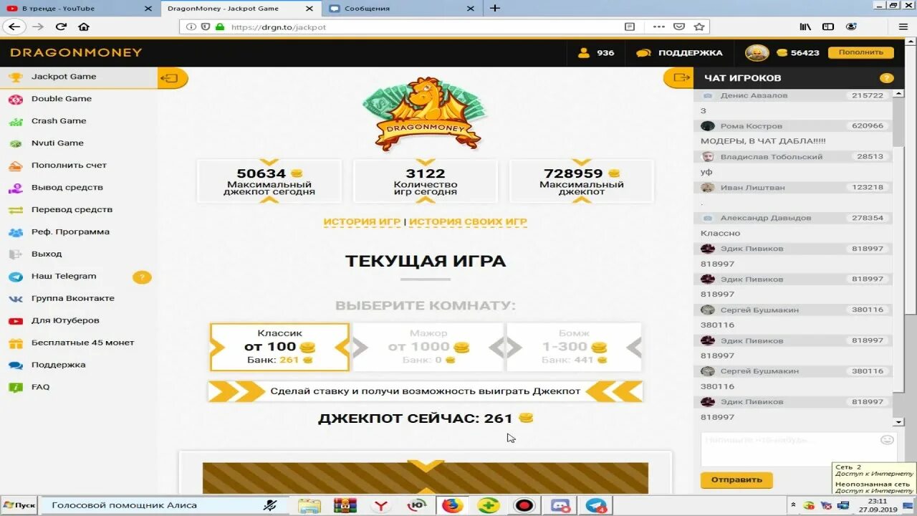The height and width of the screenshot is (516, 917).
Task: Click the chat help question mark icon
Action: 886,78
